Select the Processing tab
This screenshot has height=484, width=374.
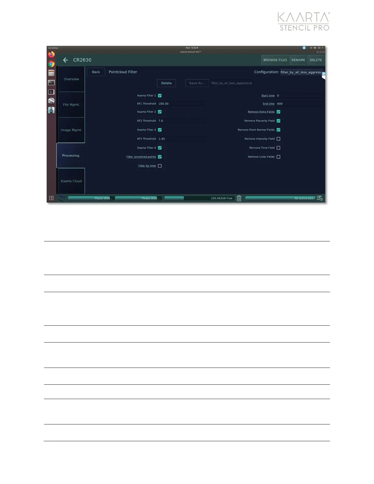pos(71,156)
